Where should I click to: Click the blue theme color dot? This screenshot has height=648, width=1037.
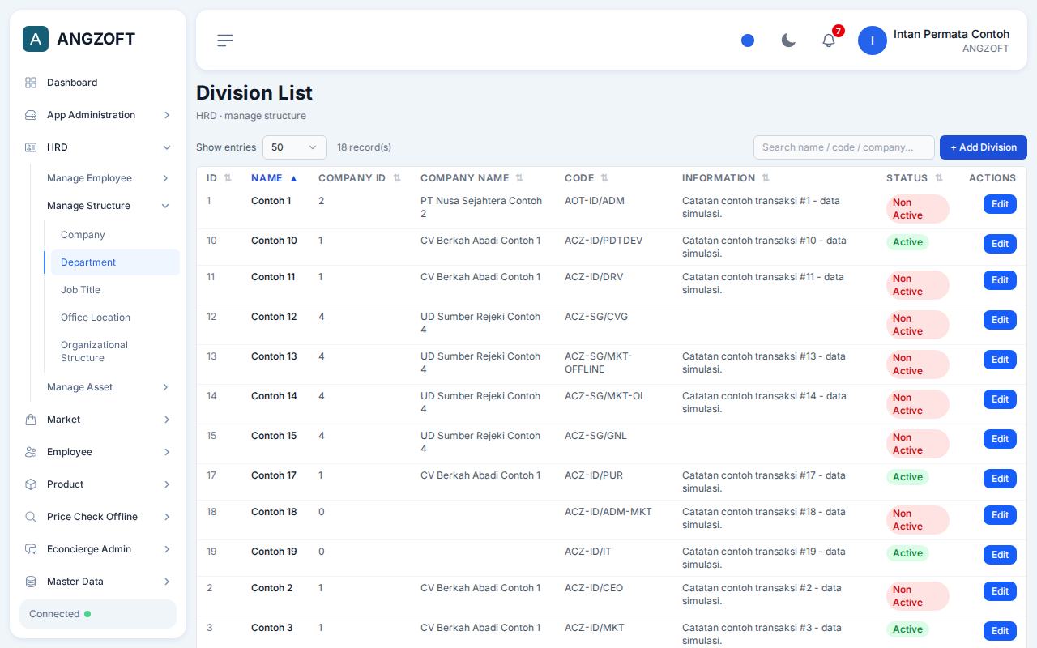(748, 40)
